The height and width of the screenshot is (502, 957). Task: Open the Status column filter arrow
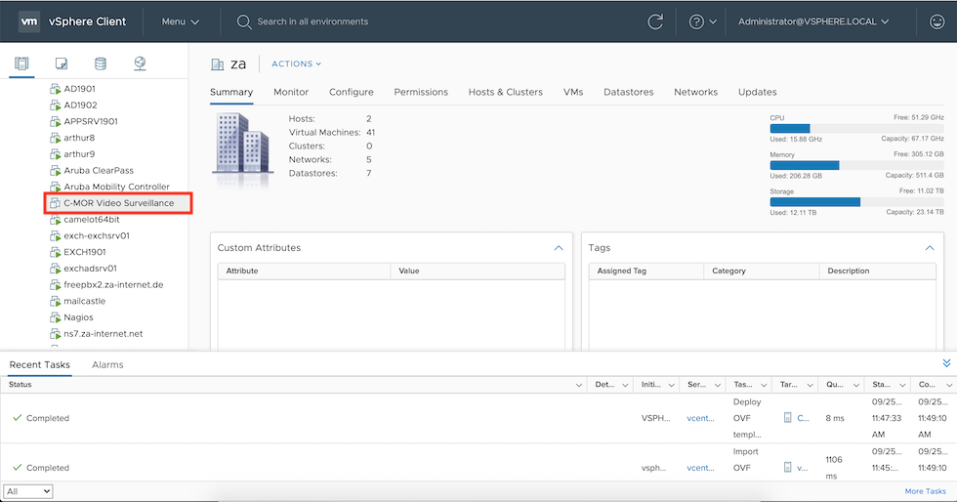click(578, 385)
